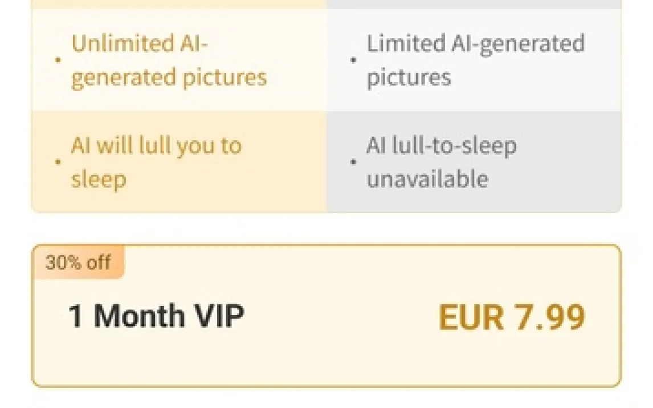Click gray header strip above Limited feature
The width and height of the screenshot is (653, 408).
474,4
